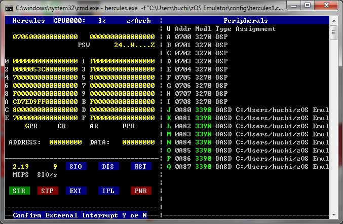Select device B at address 0701

coord(197,45)
